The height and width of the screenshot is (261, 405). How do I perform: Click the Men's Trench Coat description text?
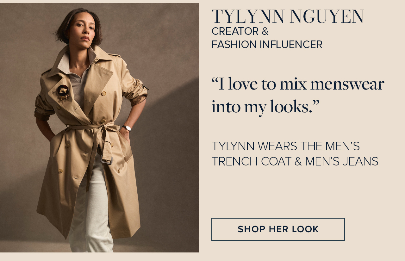pos(295,154)
